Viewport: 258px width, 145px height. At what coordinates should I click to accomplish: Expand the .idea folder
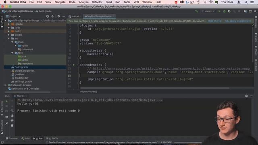(x=9, y=28)
